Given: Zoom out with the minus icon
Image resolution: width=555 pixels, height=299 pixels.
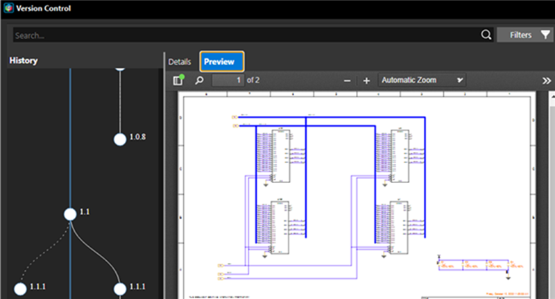Looking at the screenshot, I should pyautogui.click(x=348, y=80).
